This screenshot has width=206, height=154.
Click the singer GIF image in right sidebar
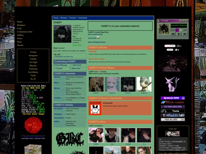173,64
